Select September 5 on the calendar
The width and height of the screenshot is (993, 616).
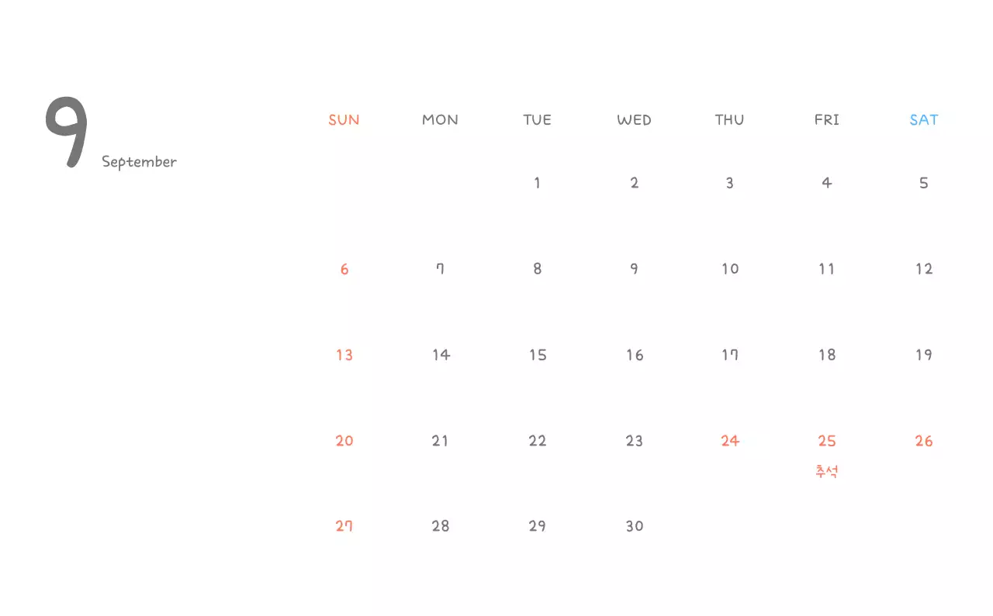click(923, 184)
